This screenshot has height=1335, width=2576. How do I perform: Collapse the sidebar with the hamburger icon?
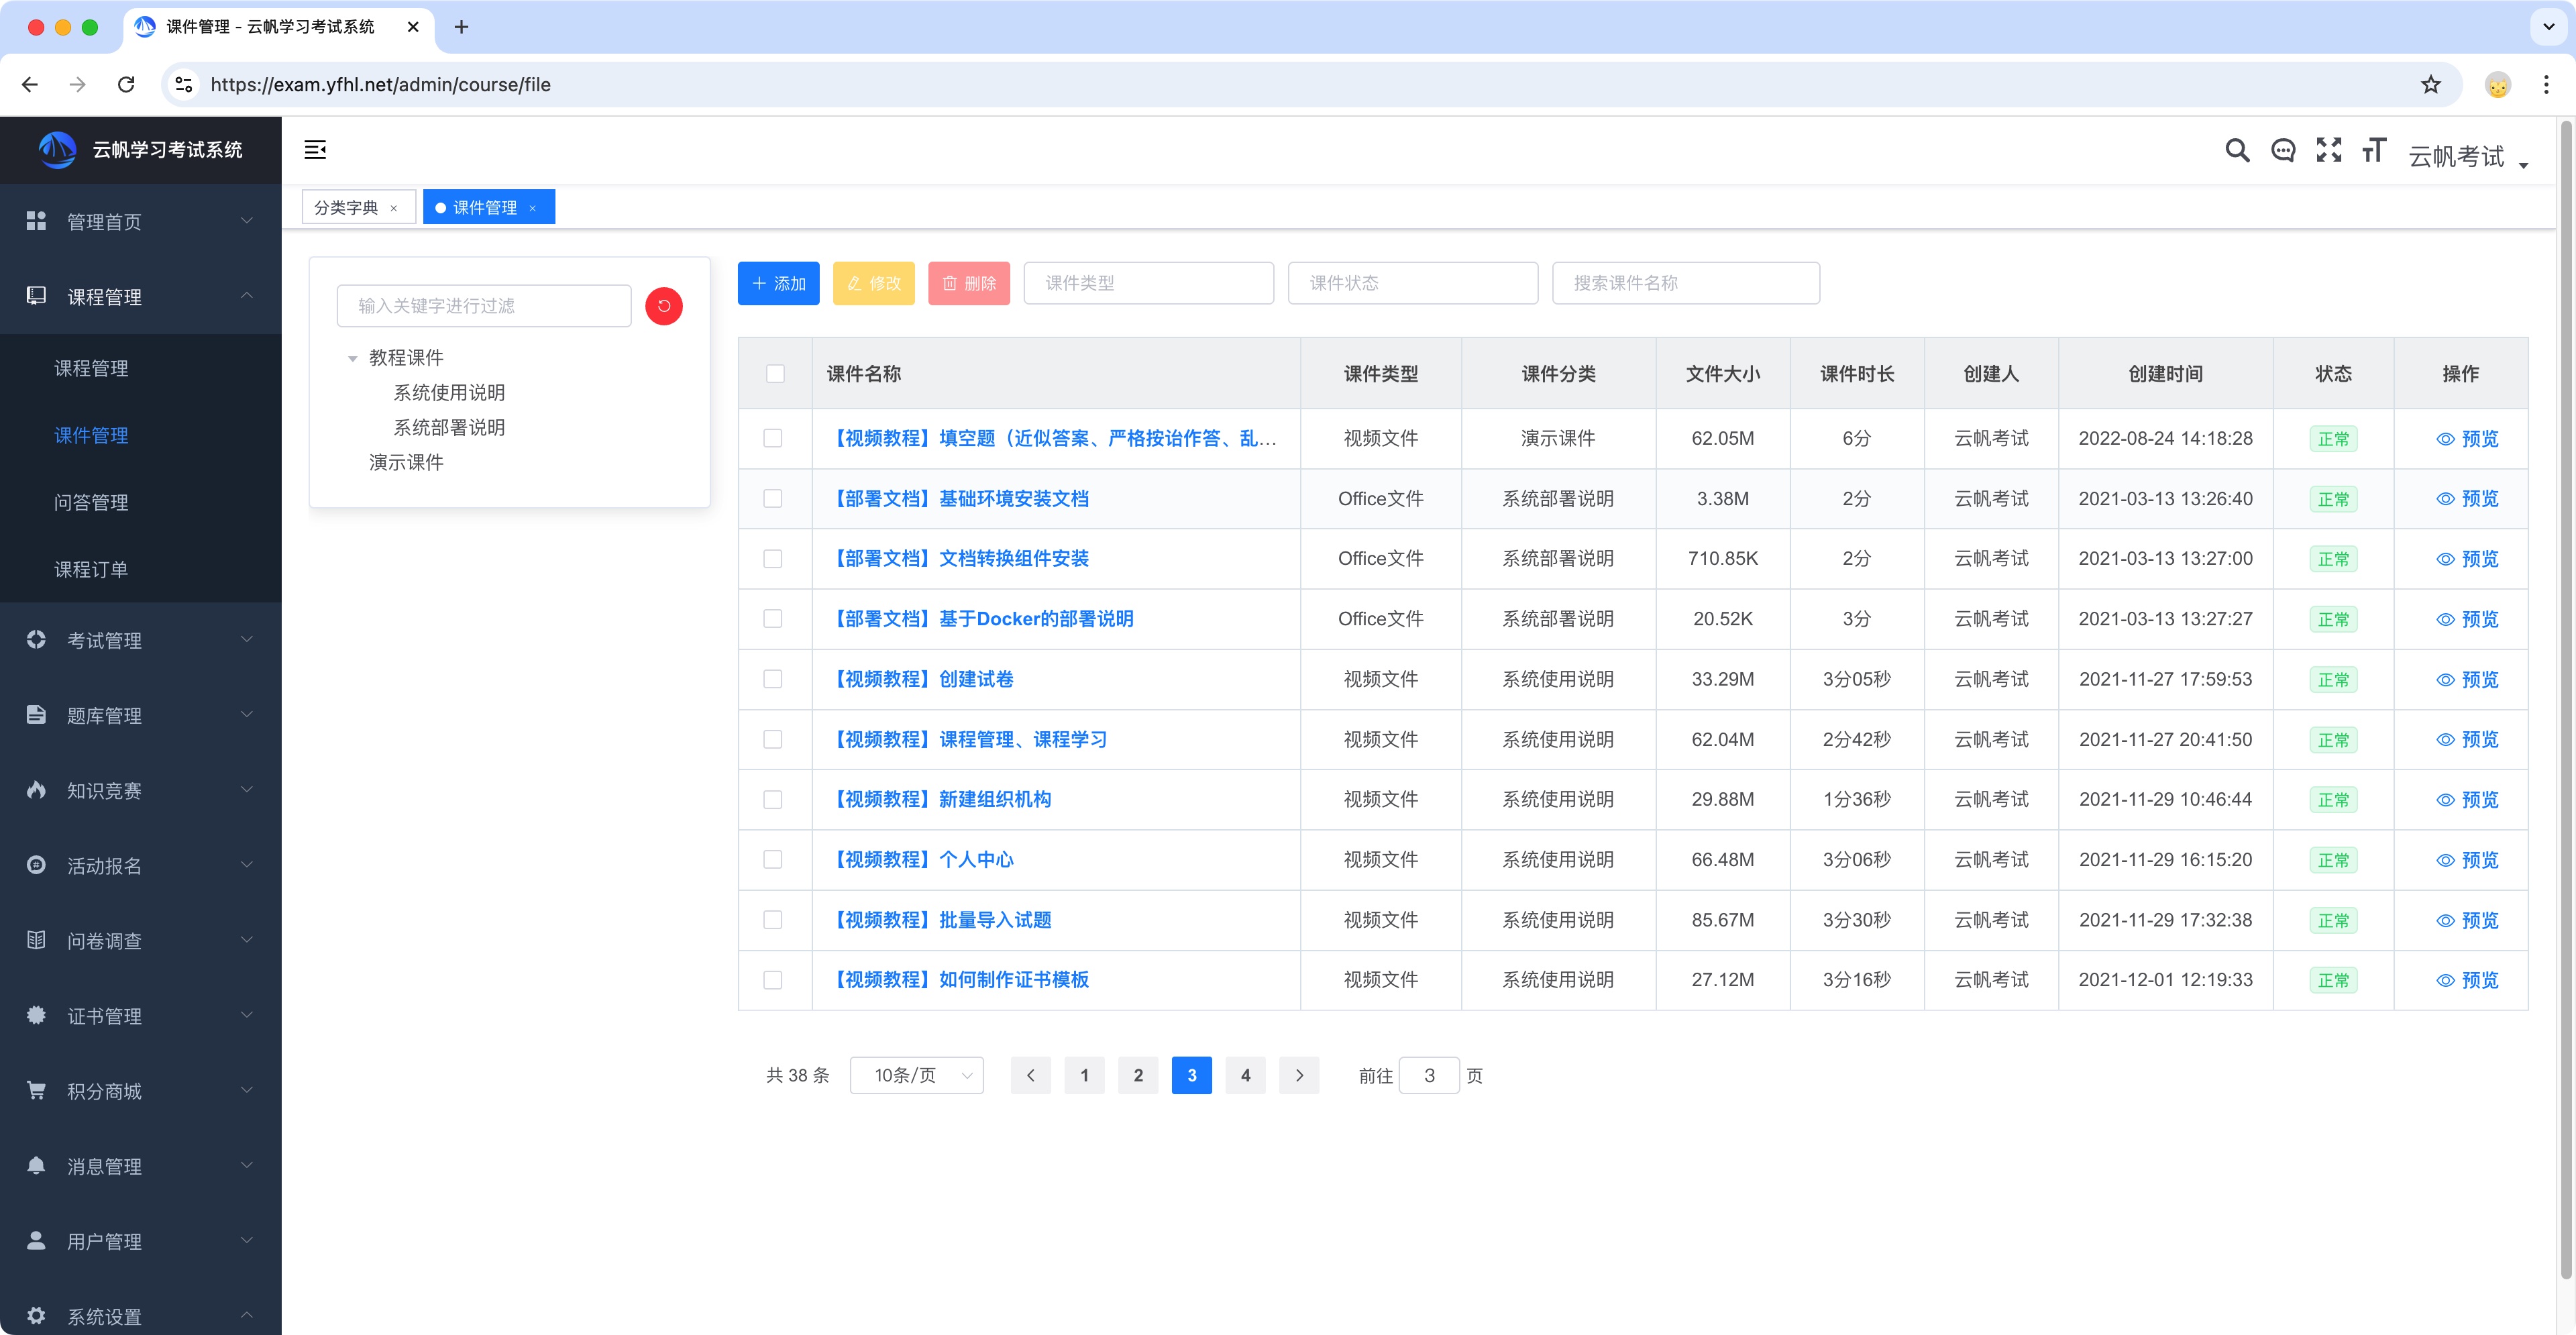[x=315, y=150]
